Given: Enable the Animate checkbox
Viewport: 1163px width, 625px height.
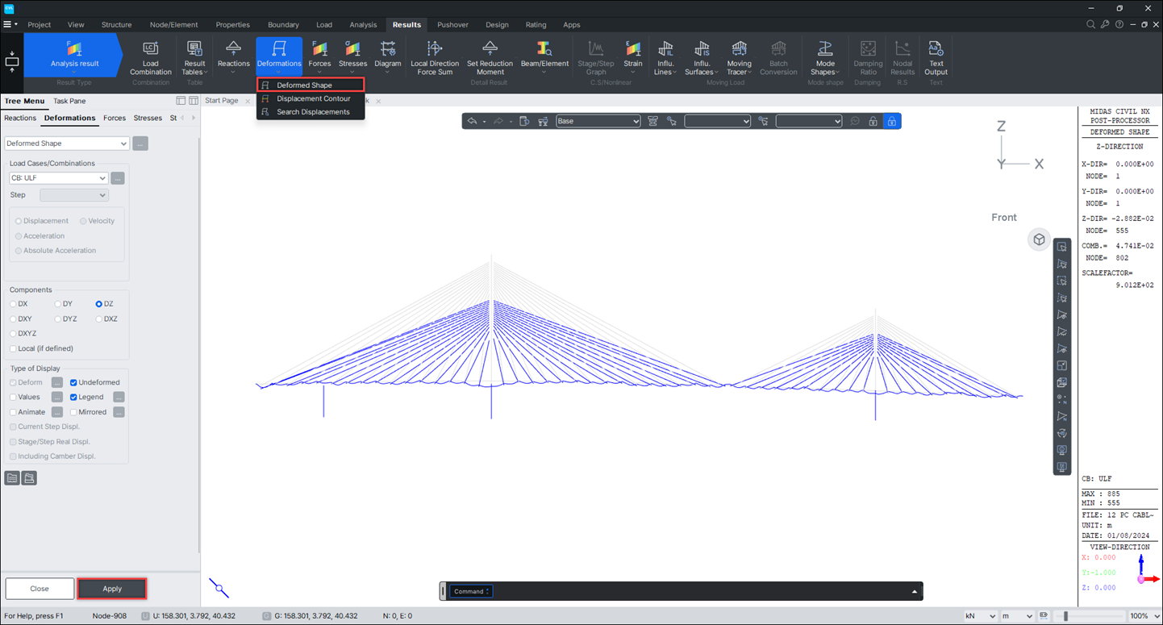Looking at the screenshot, I should click(x=13, y=412).
